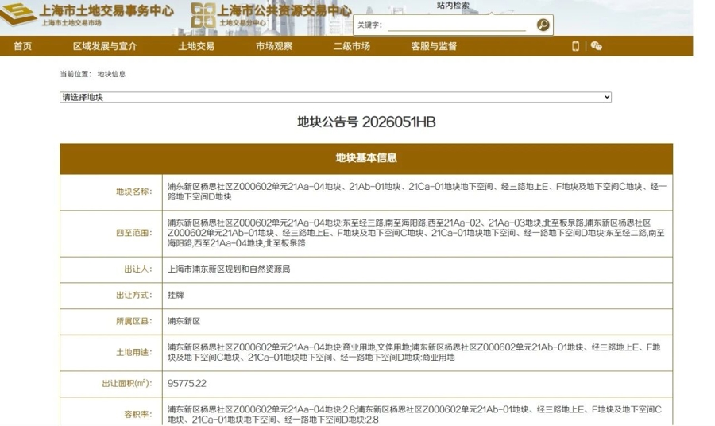Expand the 请选择地块 dropdown
This screenshot has height=426, width=715.
tap(335, 97)
